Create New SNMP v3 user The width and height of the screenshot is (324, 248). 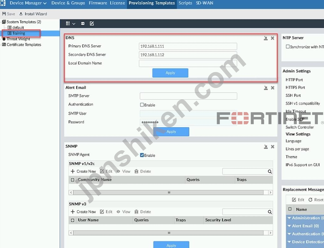point(83,212)
